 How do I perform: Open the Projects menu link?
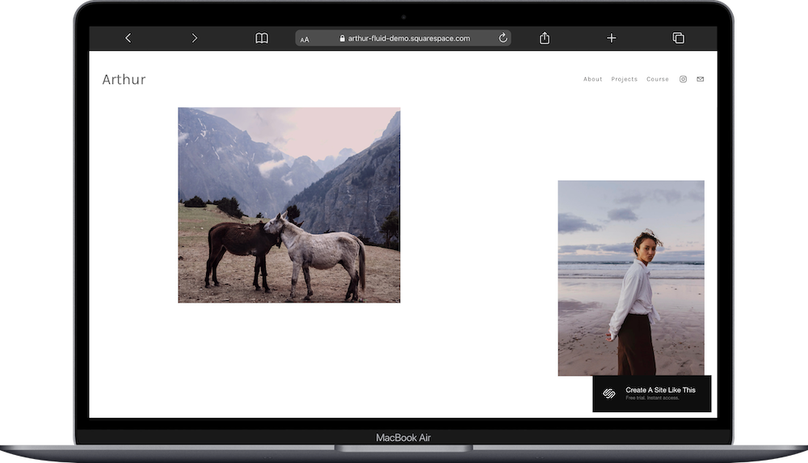click(624, 79)
